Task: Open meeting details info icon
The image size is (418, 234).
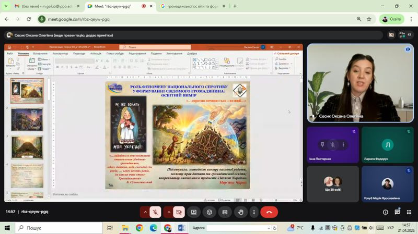Action: pyautogui.click(x=386, y=212)
